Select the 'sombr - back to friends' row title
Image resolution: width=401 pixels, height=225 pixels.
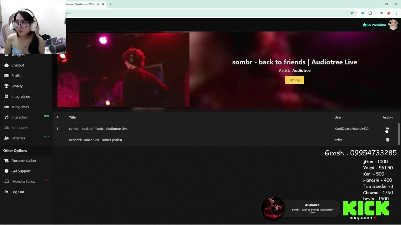click(98, 129)
